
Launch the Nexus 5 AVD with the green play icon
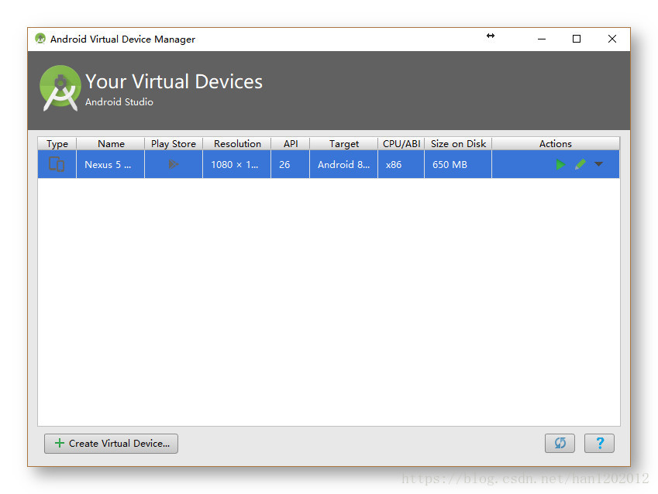(560, 164)
